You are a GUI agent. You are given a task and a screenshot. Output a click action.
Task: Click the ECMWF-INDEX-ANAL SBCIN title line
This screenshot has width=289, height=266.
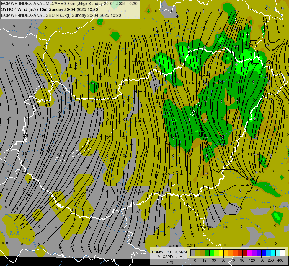pos(61,15)
